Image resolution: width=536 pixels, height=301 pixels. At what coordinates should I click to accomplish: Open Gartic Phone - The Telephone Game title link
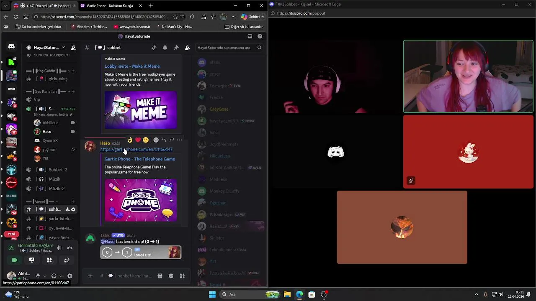pos(140,159)
